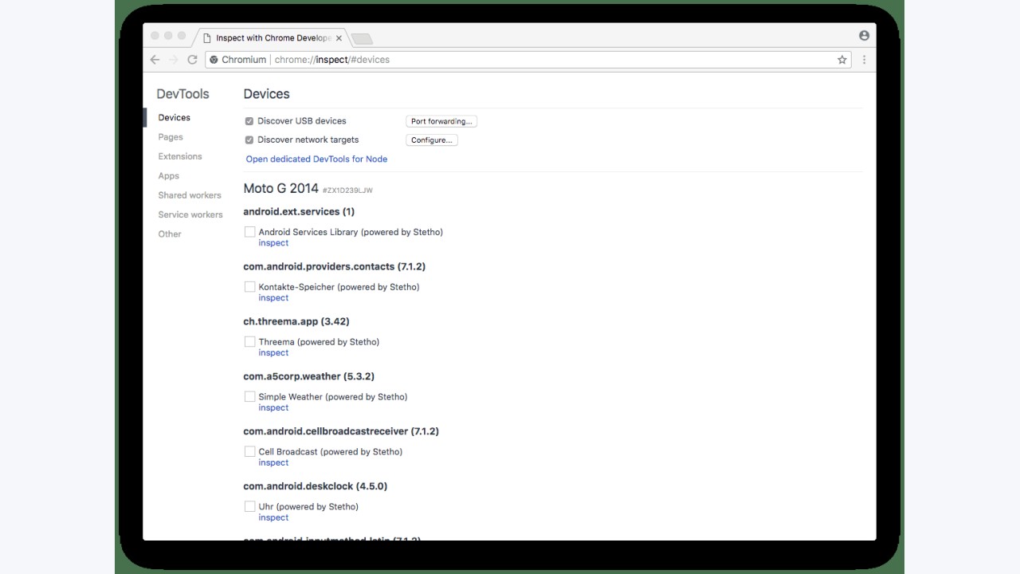This screenshot has width=1020, height=574.
Task: Click the com.a5corp.weather (5.3.2) heading
Action: [308, 376]
